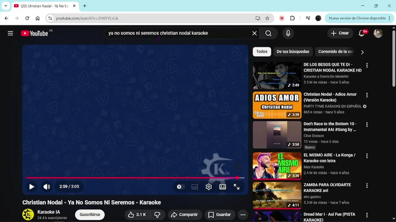Subscribe with the Suscribirse button

90,215
